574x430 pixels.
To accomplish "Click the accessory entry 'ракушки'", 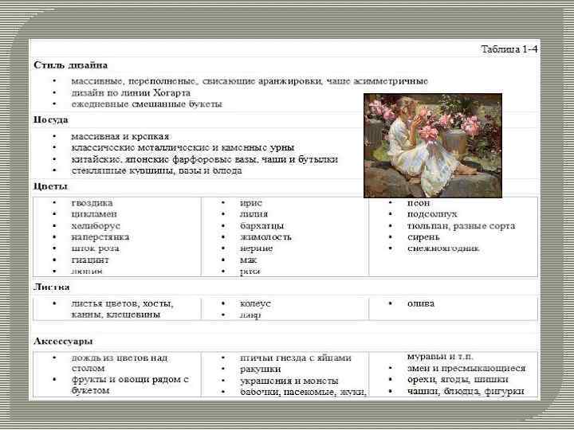I will pos(260,369).
